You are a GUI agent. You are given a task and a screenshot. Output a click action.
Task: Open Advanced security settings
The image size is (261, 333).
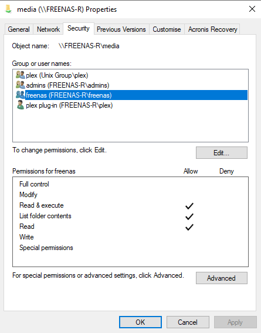pos(222,278)
